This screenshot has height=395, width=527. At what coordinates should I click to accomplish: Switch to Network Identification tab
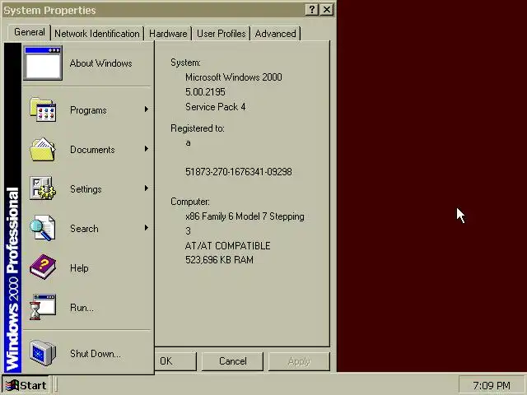[97, 34]
